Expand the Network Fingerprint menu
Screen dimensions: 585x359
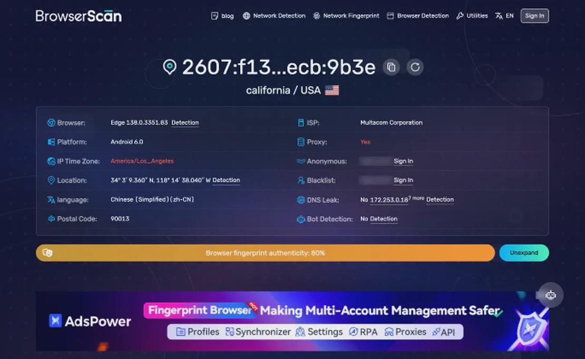[x=346, y=16]
